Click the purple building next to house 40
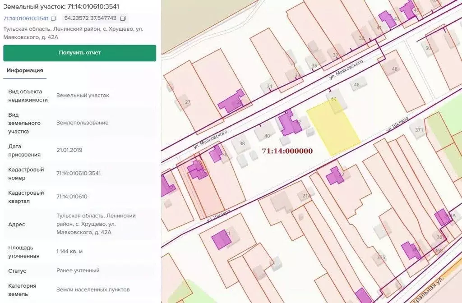This screenshot has height=303, width=462. tap(289, 124)
